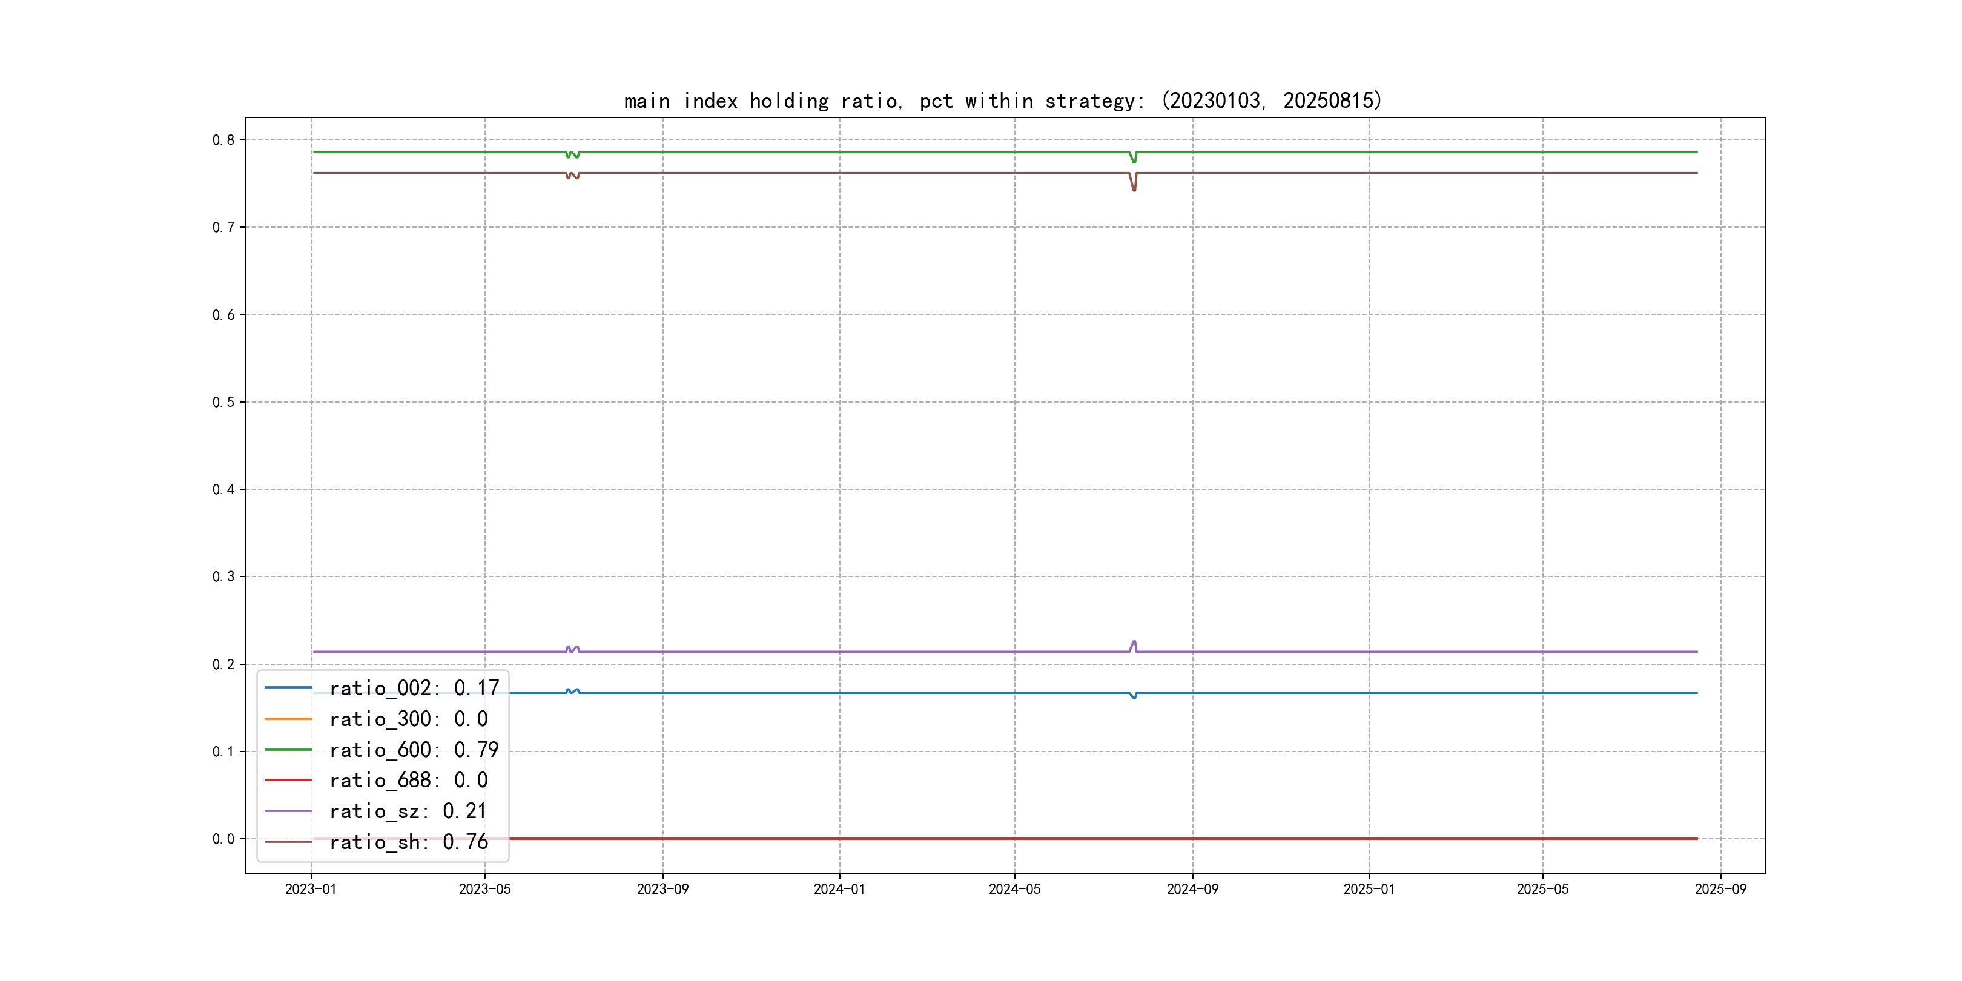Click the 2024-01 x-axis tick label
Screen dimensions: 1962x981
coord(839,889)
